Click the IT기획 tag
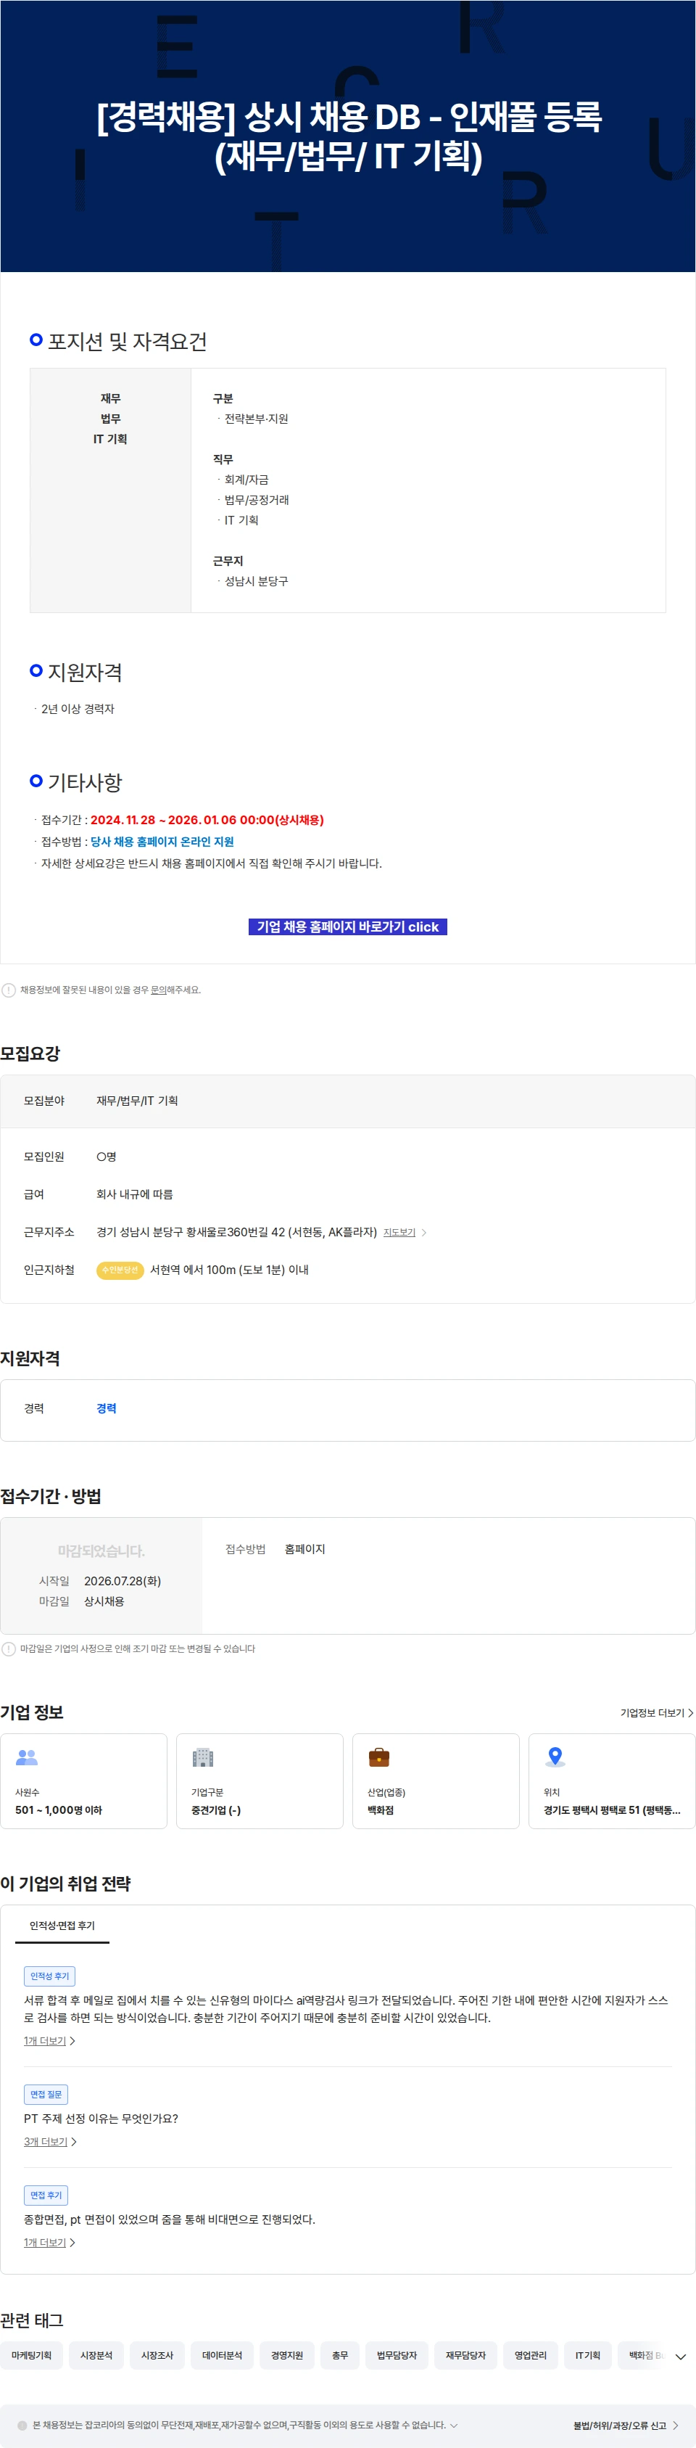 pos(588,2356)
